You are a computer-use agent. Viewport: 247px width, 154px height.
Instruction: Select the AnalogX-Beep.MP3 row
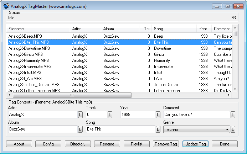point(120,36)
